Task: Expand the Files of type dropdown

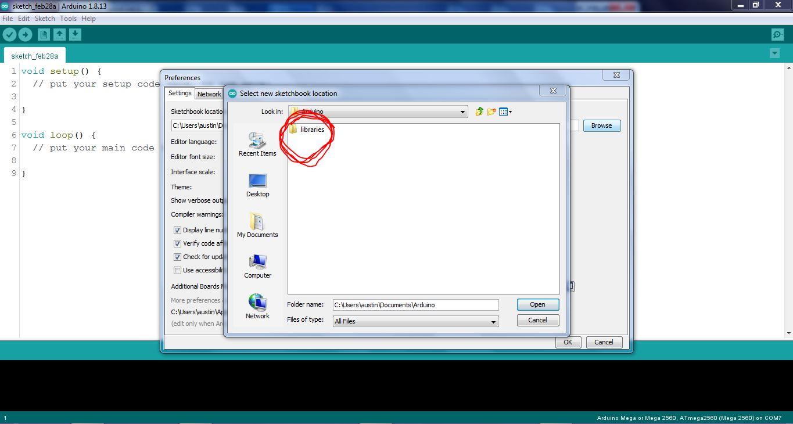Action: click(493, 321)
